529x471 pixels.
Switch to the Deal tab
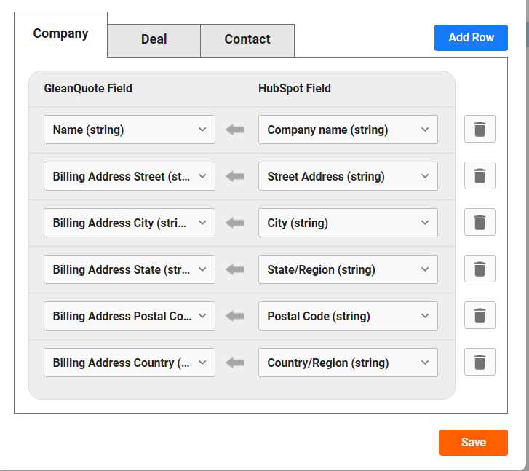coord(154,39)
